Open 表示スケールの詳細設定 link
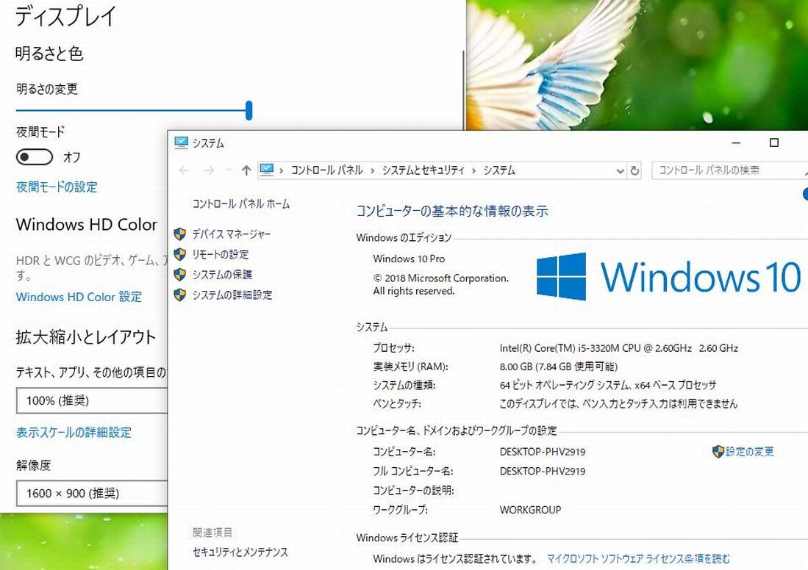 (74, 433)
